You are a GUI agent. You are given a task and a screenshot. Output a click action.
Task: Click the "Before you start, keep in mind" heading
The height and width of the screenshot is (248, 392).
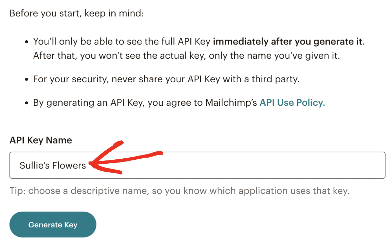coord(77,14)
